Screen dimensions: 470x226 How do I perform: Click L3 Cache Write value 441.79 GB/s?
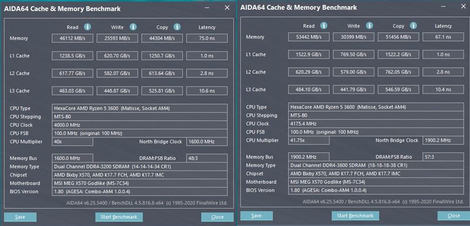(x=354, y=89)
